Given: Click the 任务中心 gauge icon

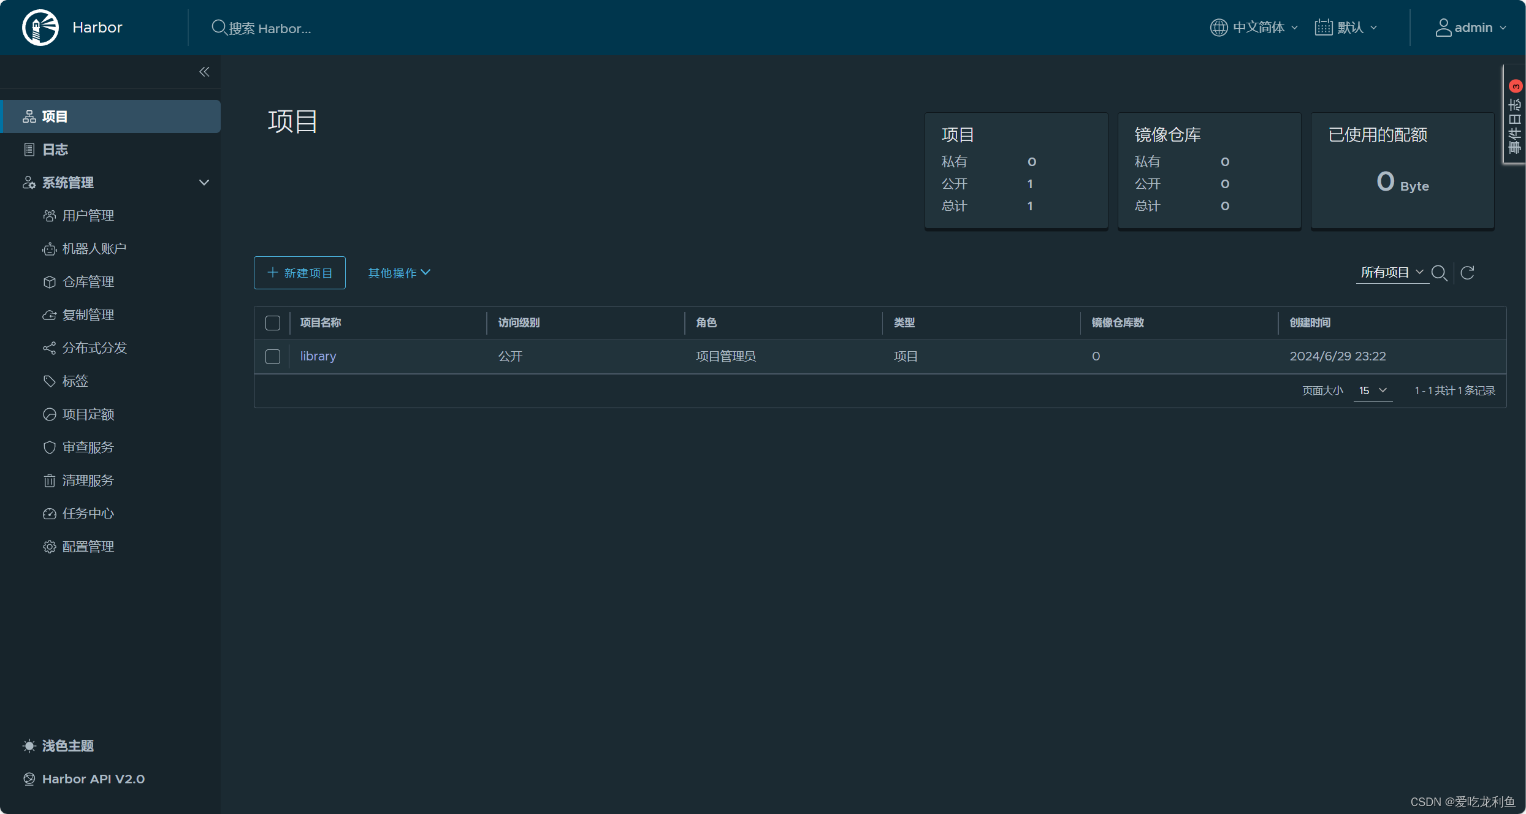Looking at the screenshot, I should tap(50, 514).
